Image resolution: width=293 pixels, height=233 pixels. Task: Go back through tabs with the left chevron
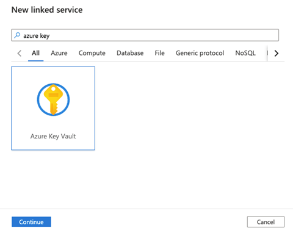[20, 53]
